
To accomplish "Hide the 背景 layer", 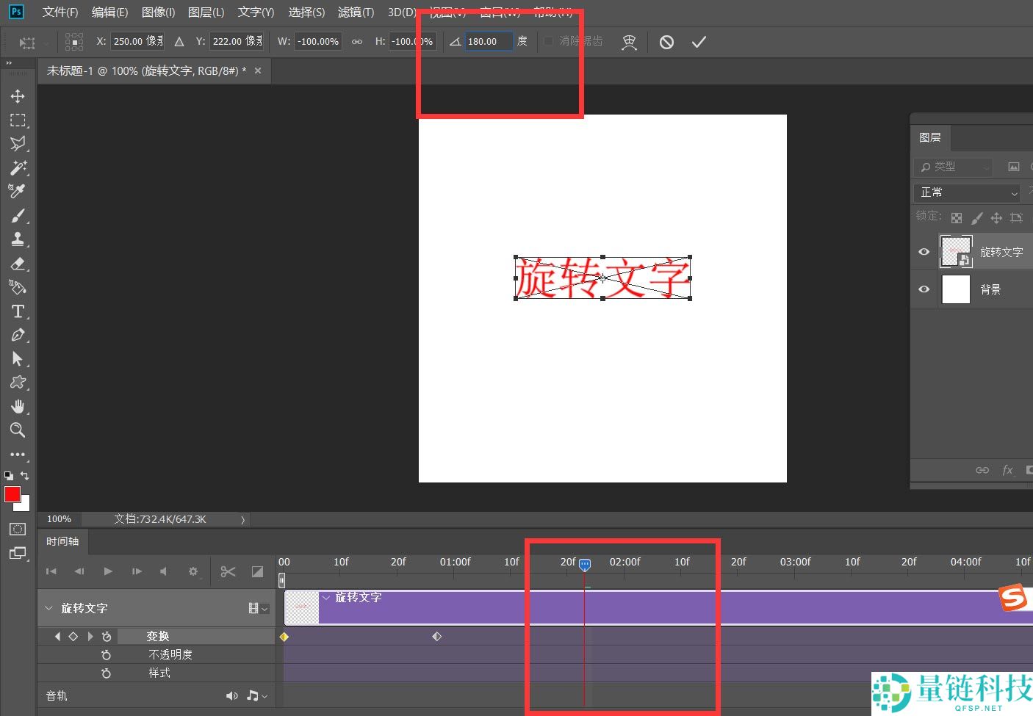I will [x=924, y=289].
